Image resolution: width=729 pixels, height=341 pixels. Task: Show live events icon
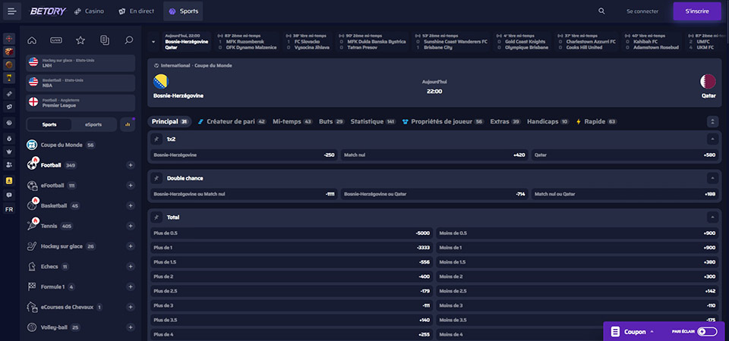coord(56,40)
